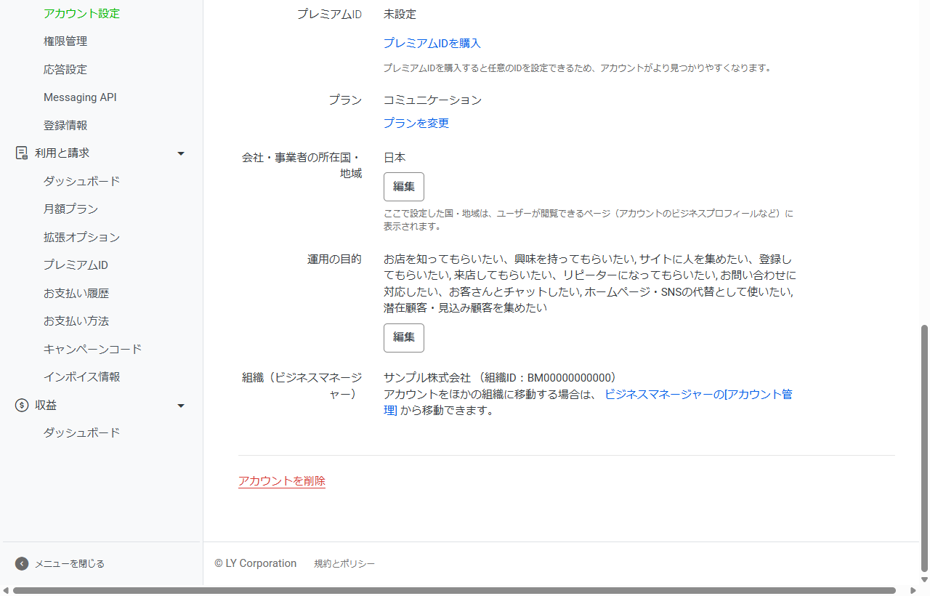Click the 利用と請求 billing icon
Screen dimensions: 930x596
click(x=22, y=153)
